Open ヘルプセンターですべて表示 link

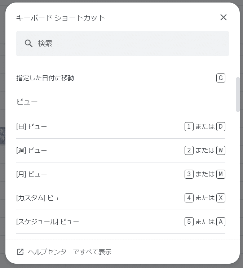[70, 252]
